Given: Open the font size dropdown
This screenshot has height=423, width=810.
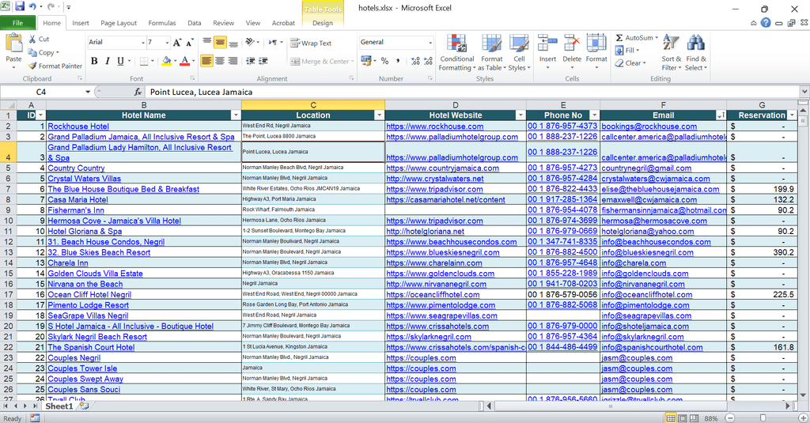Looking at the screenshot, I should [168, 43].
